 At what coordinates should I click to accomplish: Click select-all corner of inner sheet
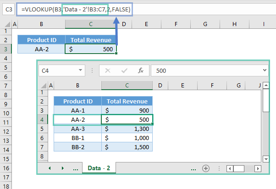coord(44,86)
